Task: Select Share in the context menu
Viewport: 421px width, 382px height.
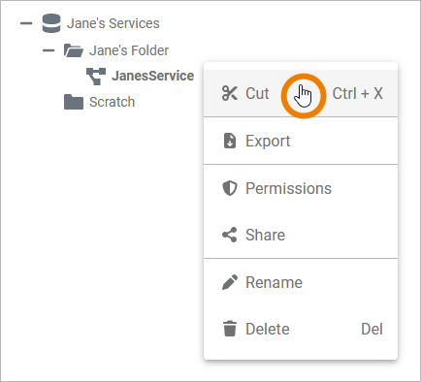Action: [x=301, y=235]
